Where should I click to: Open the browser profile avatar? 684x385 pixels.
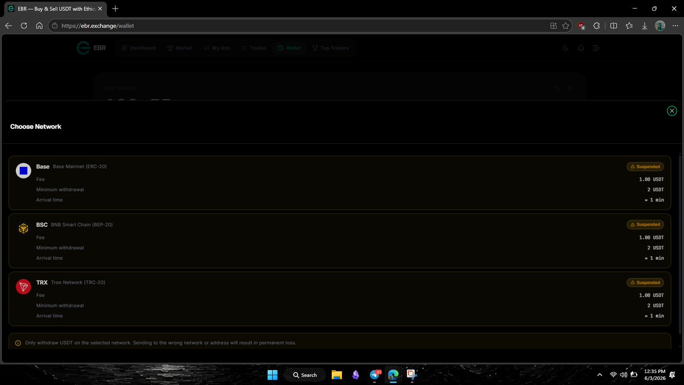pyautogui.click(x=660, y=26)
